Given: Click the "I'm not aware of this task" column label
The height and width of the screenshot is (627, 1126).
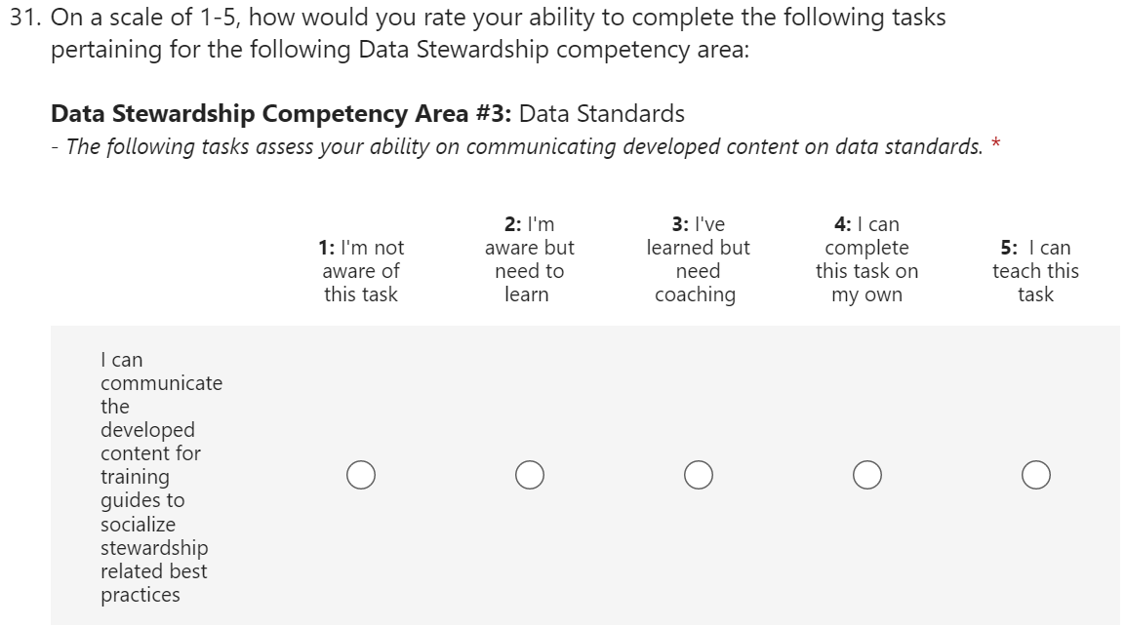Looking at the screenshot, I should (x=361, y=271).
